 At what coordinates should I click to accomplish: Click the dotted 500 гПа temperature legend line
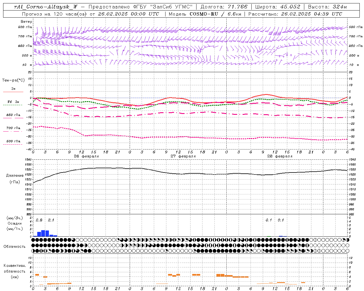[x=13, y=144]
